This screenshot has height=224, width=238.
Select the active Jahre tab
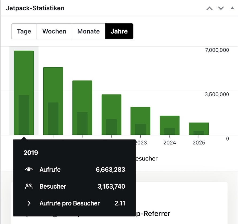[x=119, y=31]
